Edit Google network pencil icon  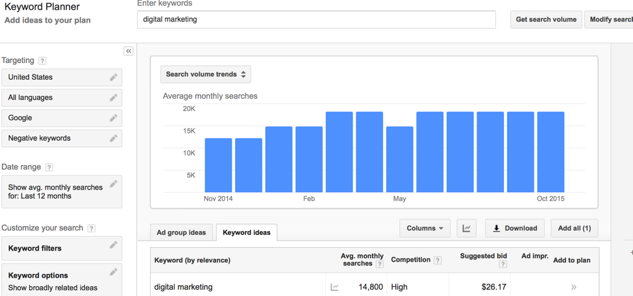pyautogui.click(x=114, y=118)
